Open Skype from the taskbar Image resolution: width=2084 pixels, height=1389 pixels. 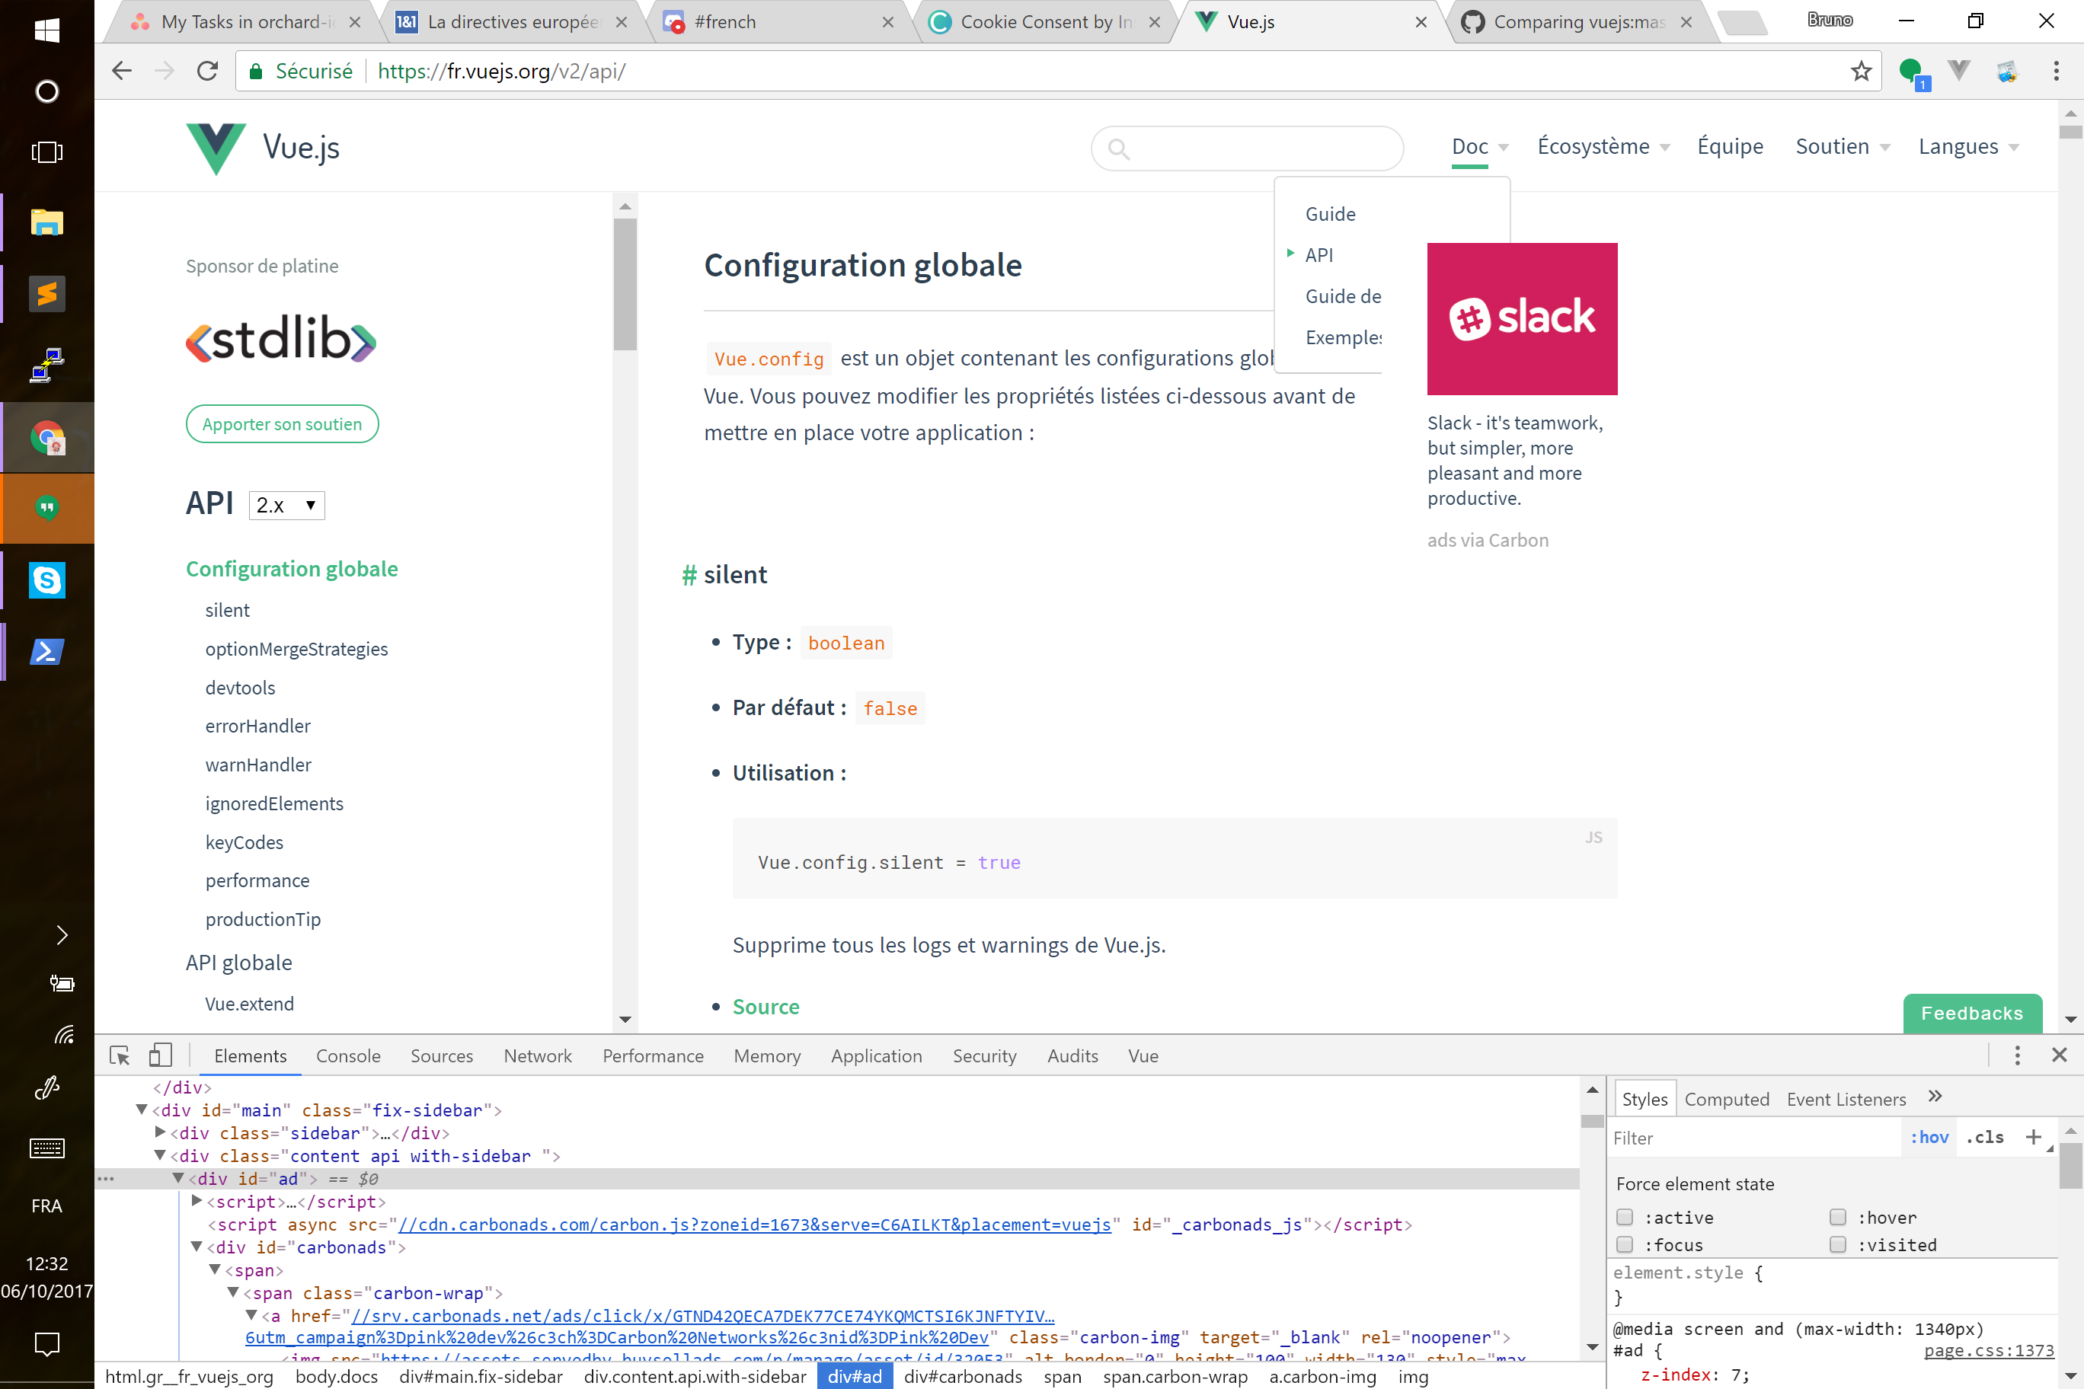(x=47, y=581)
